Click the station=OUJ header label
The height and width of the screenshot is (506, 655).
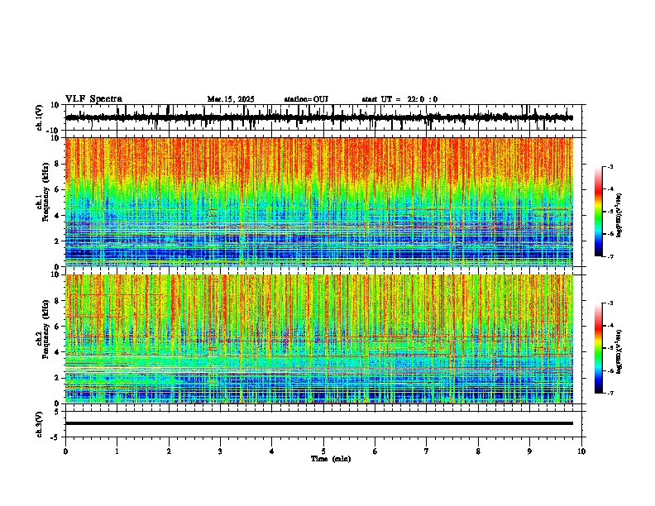(306, 99)
